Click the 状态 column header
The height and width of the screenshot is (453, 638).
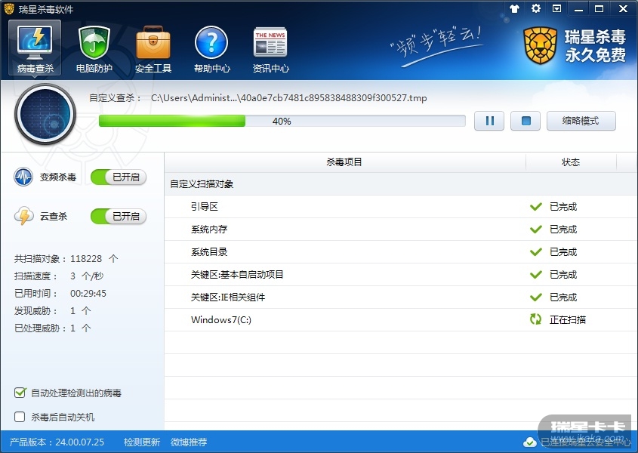(571, 162)
